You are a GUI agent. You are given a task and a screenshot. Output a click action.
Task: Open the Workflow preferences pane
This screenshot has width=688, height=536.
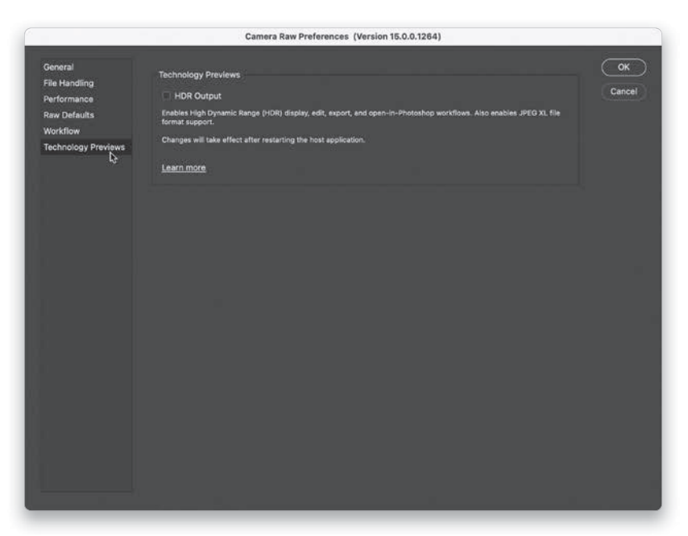61,130
